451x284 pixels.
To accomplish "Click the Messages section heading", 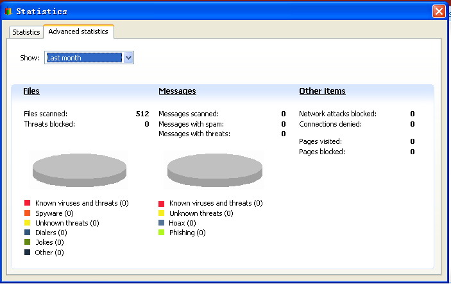I will (177, 91).
